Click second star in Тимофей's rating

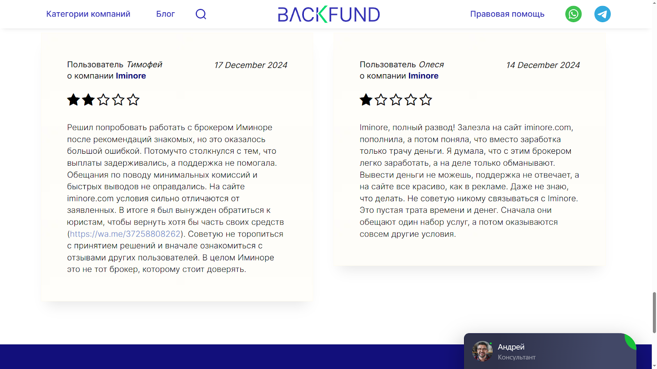click(88, 100)
